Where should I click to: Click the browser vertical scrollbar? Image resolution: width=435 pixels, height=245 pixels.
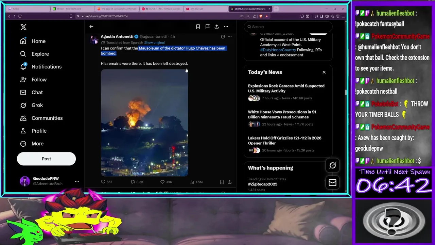pyautogui.click(x=346, y=93)
